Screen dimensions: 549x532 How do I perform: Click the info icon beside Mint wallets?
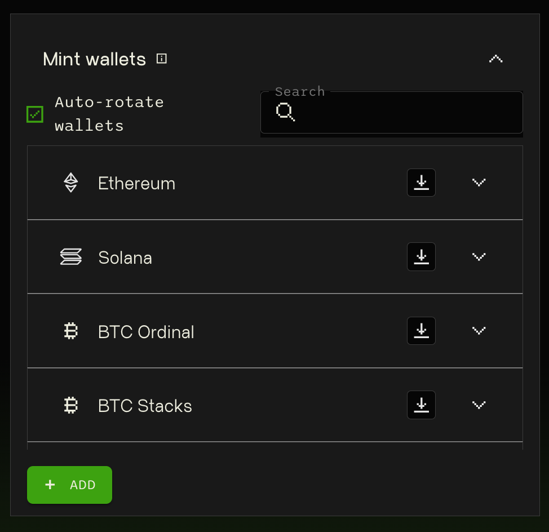pos(161,59)
